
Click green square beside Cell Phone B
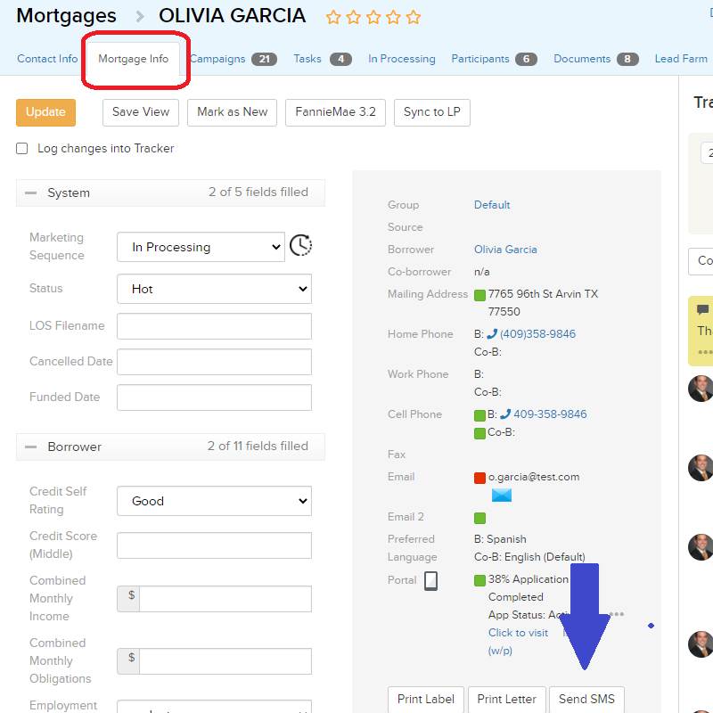point(479,415)
